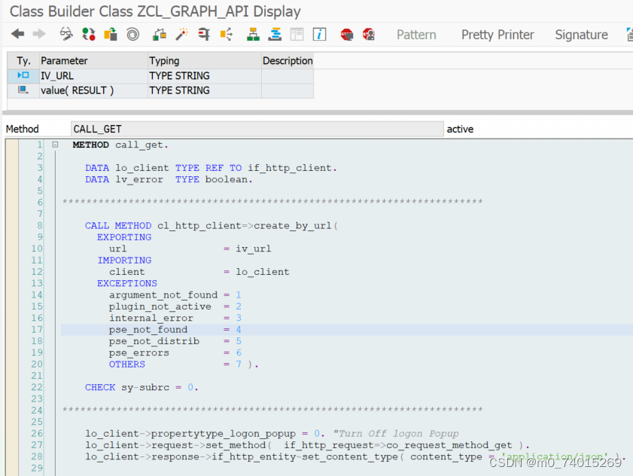Run the Pretty Printer
Image resolution: width=633 pixels, height=476 pixels.
pyautogui.click(x=498, y=35)
